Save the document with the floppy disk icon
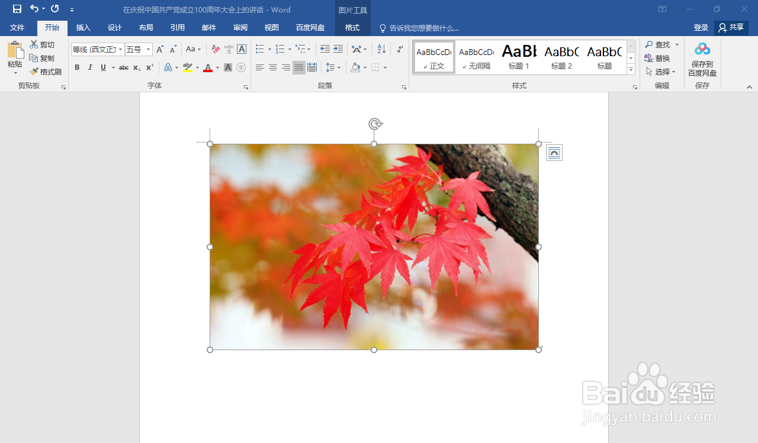 point(17,9)
